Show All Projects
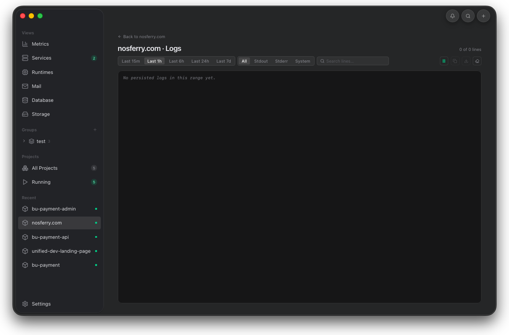509x335 pixels. (59, 168)
